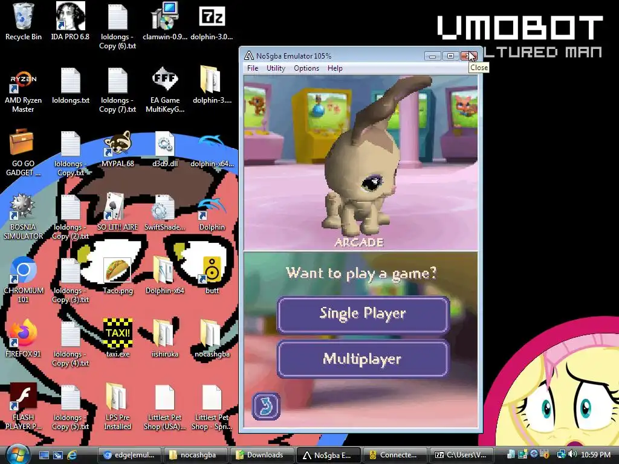Screen dimensions: 619x464
Task: Select loldongs - Copy (4).txt file
Action: click(x=71, y=344)
